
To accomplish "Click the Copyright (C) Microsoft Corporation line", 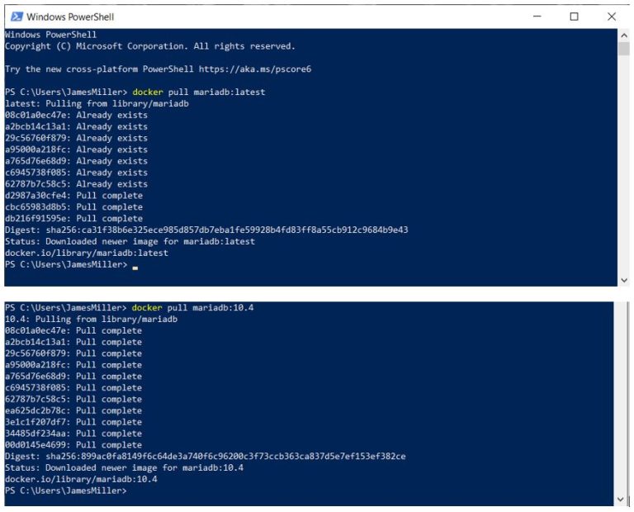I will (x=150, y=46).
